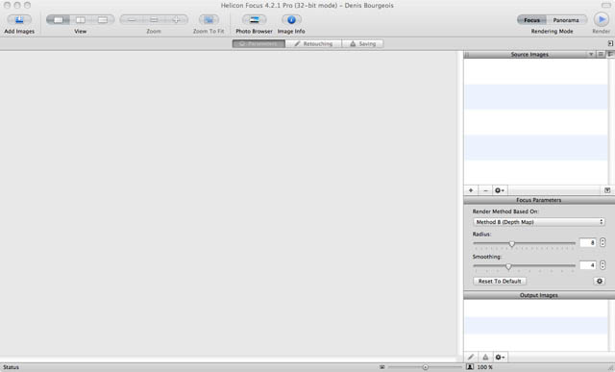Image resolution: width=615 pixels, height=372 pixels.
Task: Switch Source Images to detail view
Action: [610, 54]
